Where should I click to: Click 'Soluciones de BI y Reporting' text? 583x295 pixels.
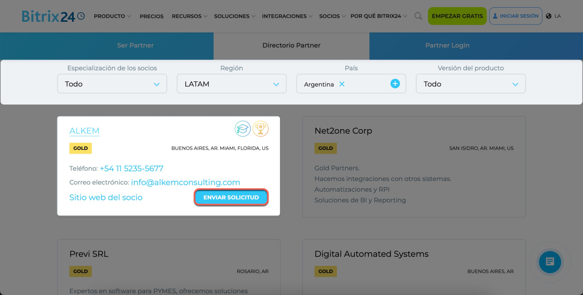360,200
